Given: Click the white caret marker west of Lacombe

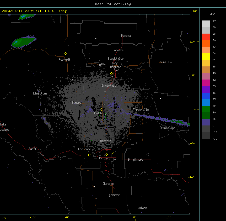Looking at the screenshot, I should [104, 52].
